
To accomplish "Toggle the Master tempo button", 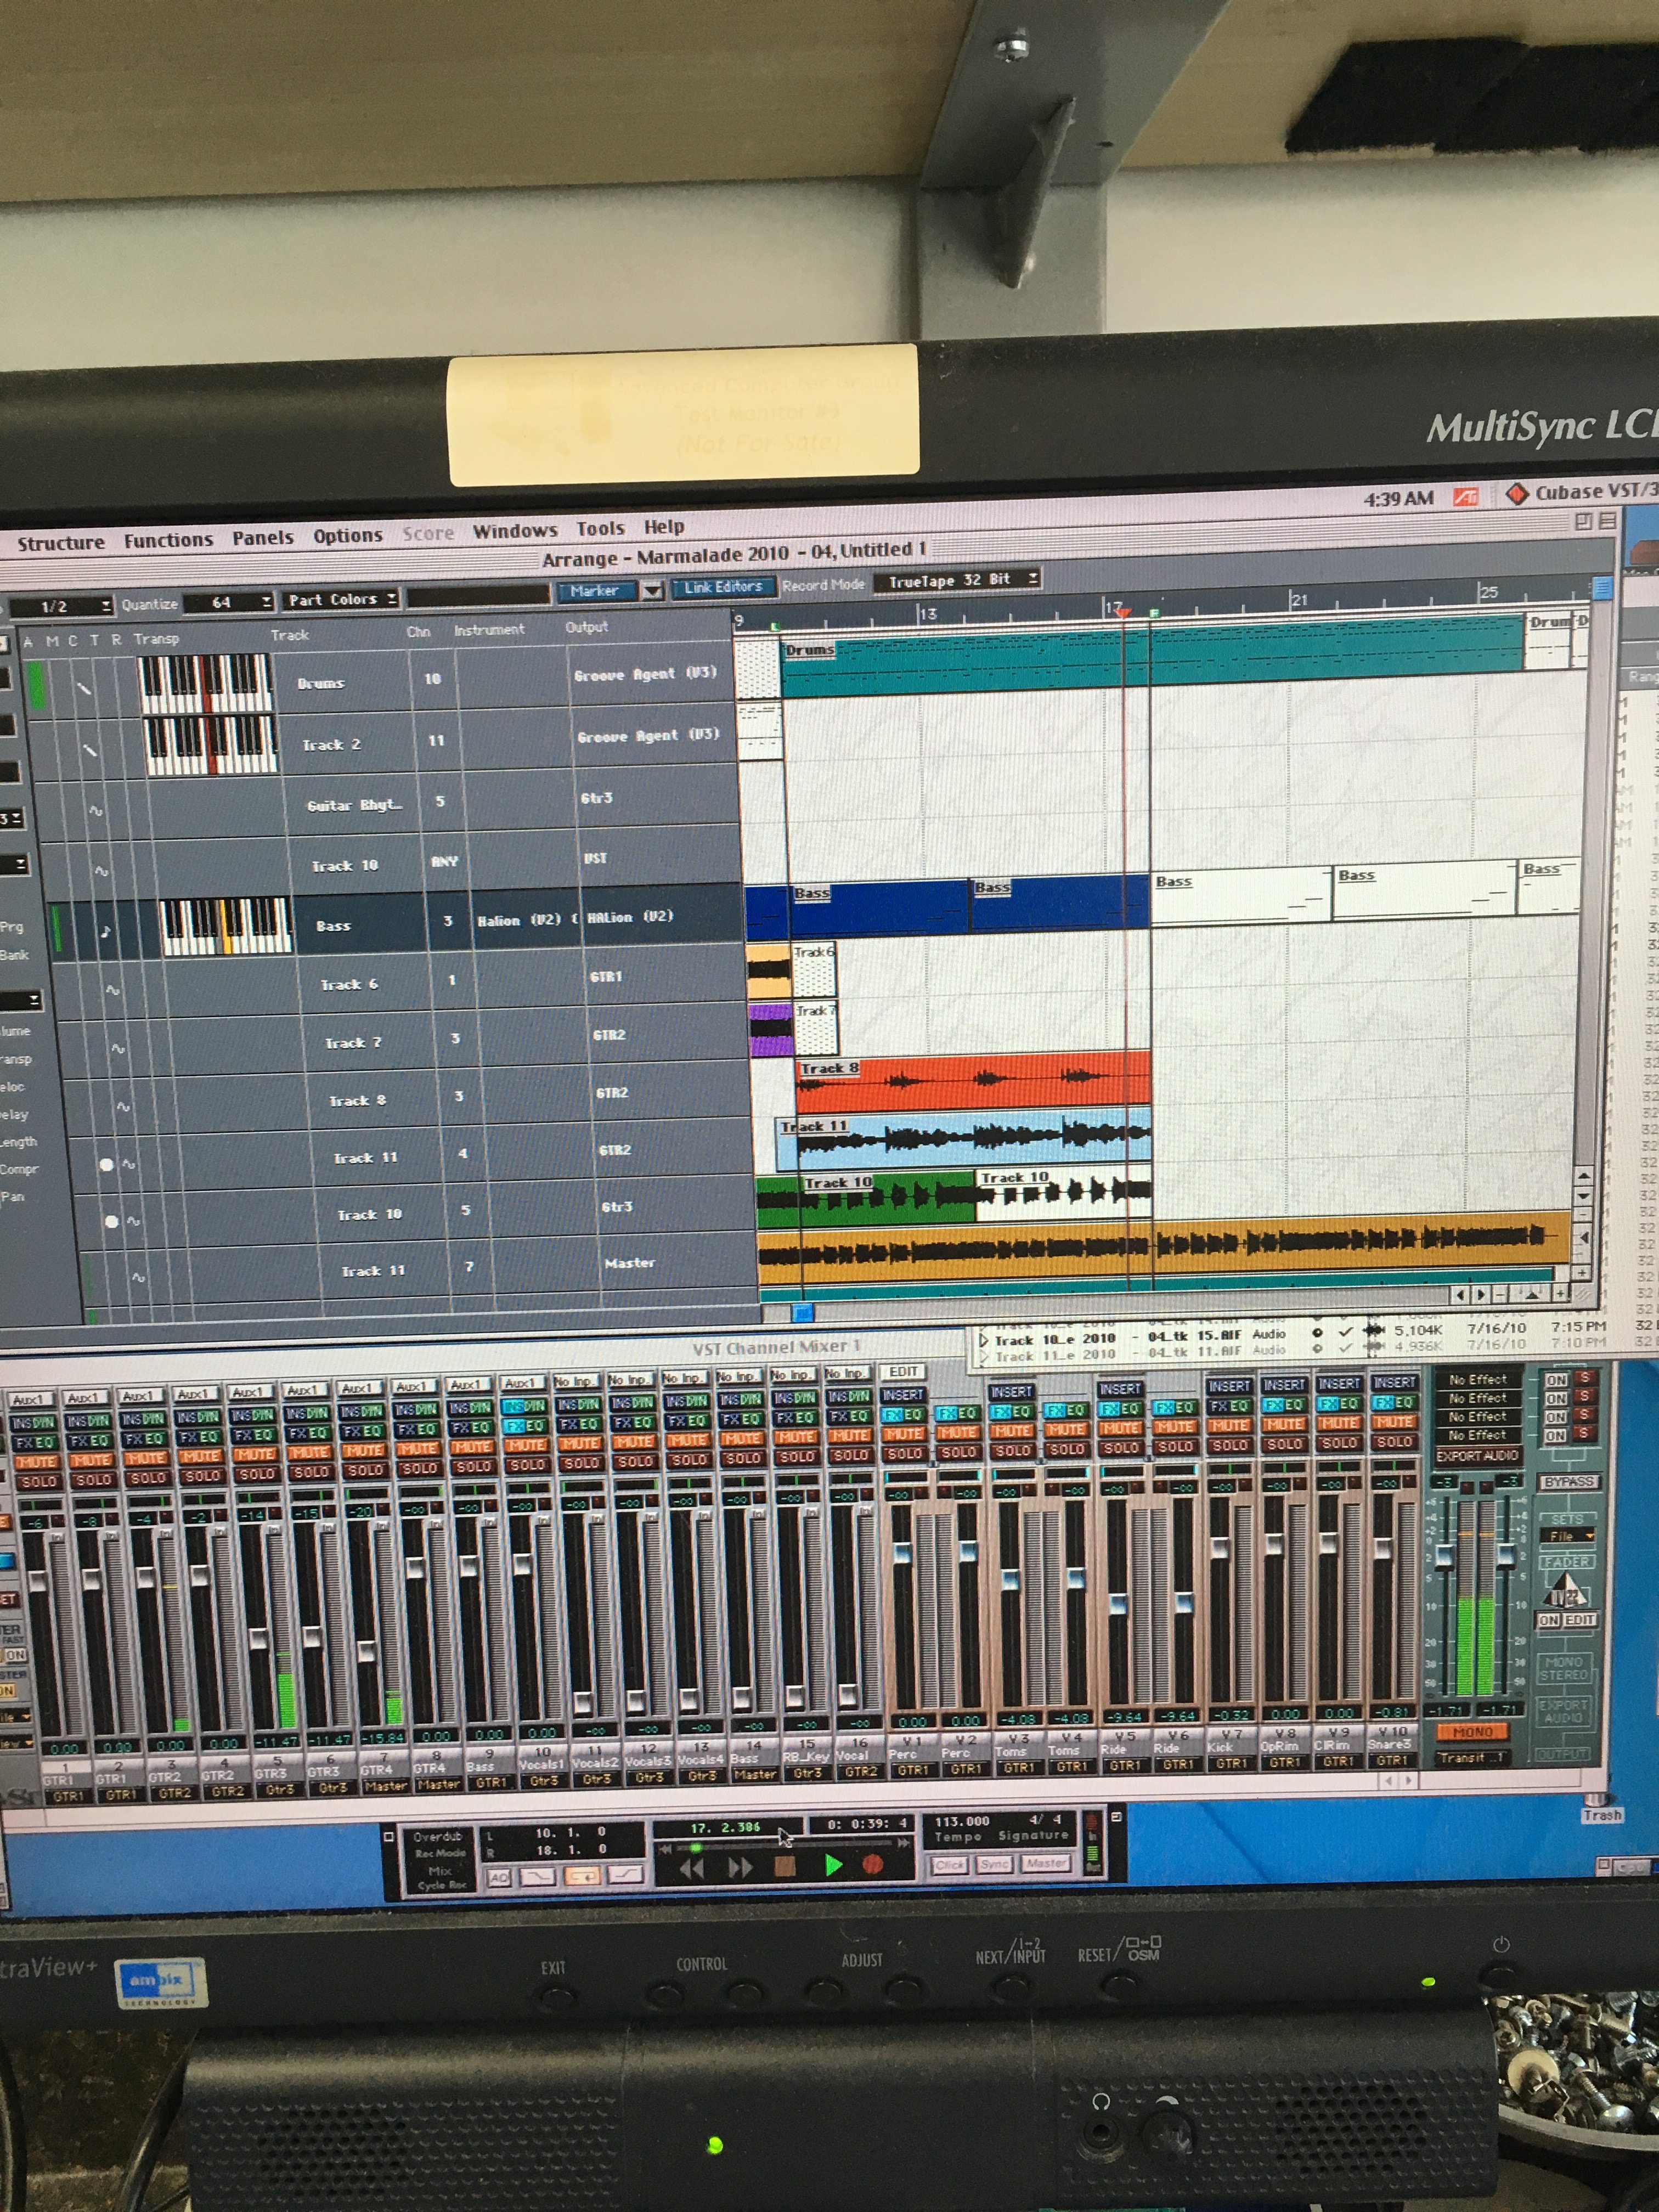I will 1045,1863.
